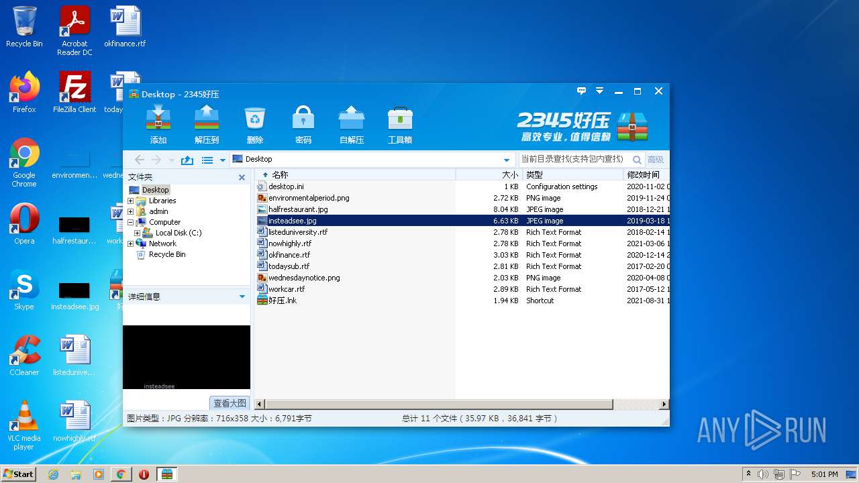Expand the admin tree node
The height and width of the screenshot is (483, 859).
point(131,211)
